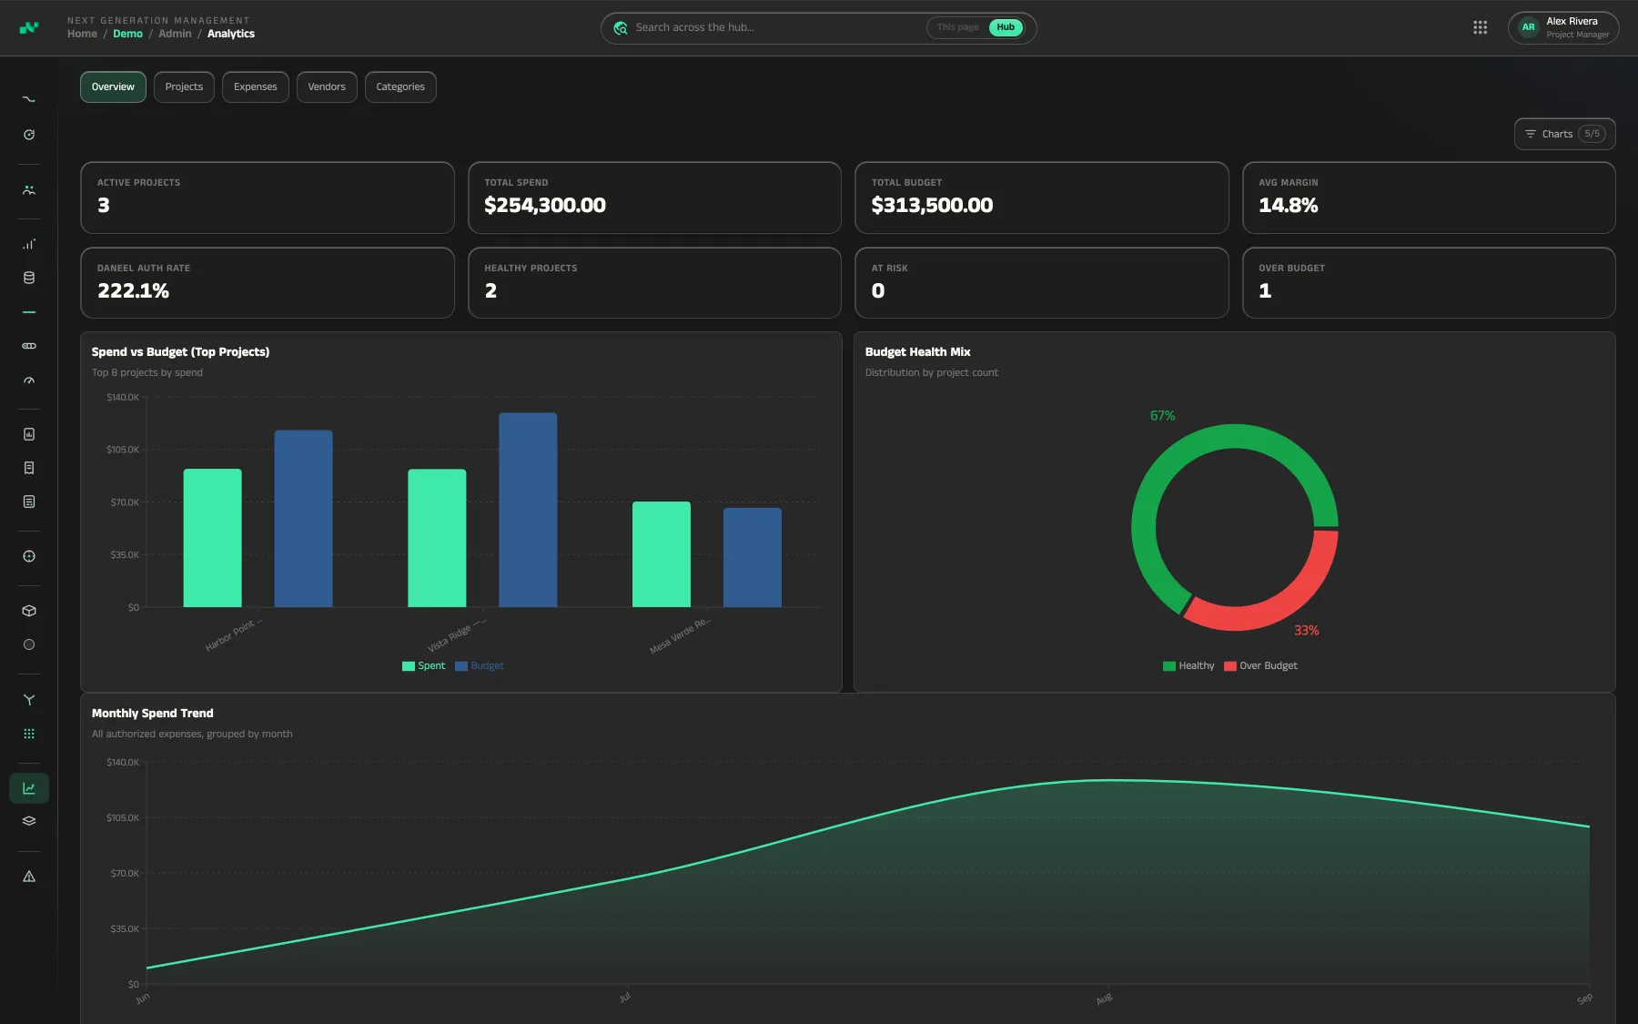Toggle the Over Budget segment in the legend
This screenshot has width=1638, height=1024.
pyautogui.click(x=1261, y=666)
